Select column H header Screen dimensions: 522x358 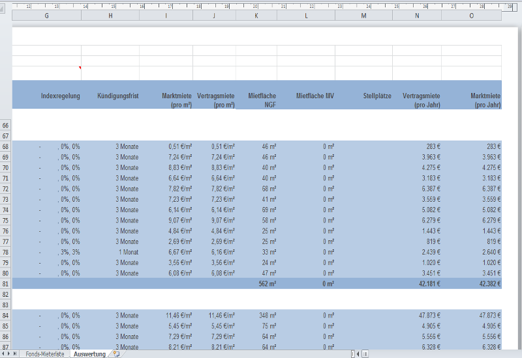pos(110,16)
